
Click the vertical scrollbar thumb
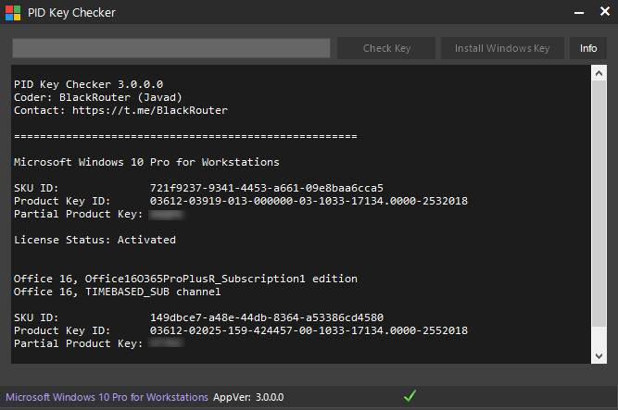[599, 204]
